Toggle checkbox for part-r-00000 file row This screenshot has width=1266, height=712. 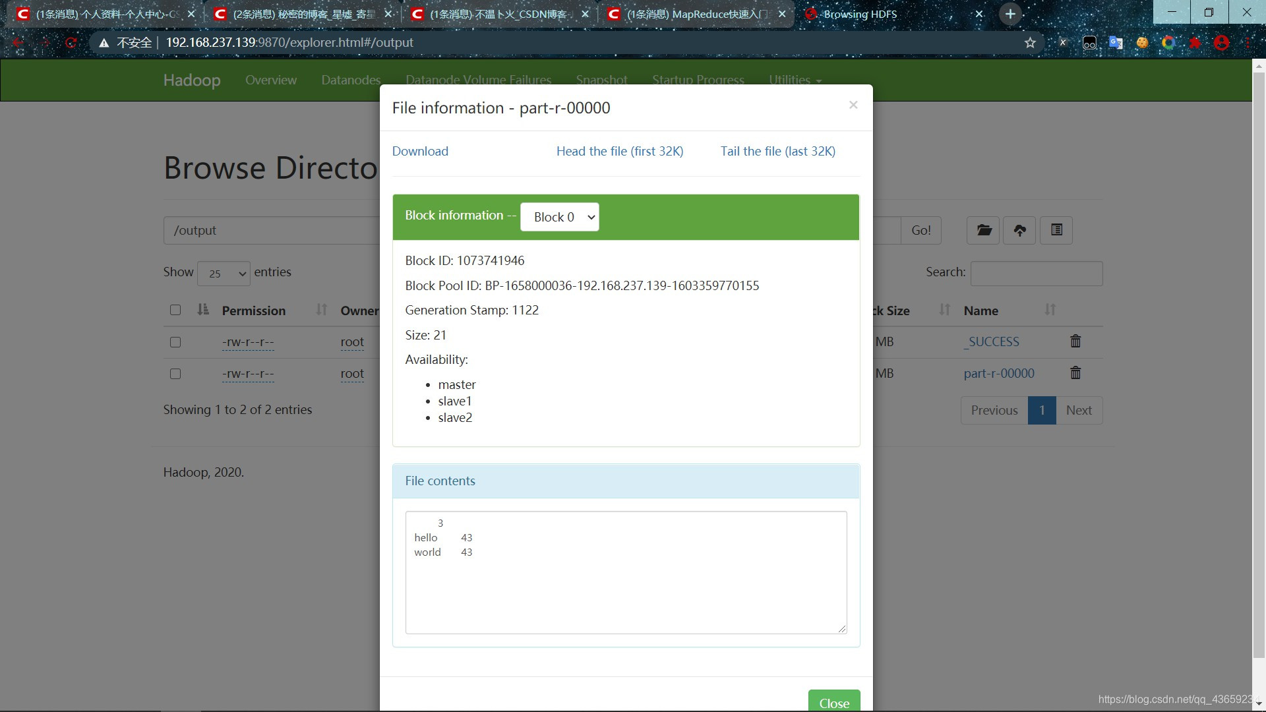[x=175, y=373]
